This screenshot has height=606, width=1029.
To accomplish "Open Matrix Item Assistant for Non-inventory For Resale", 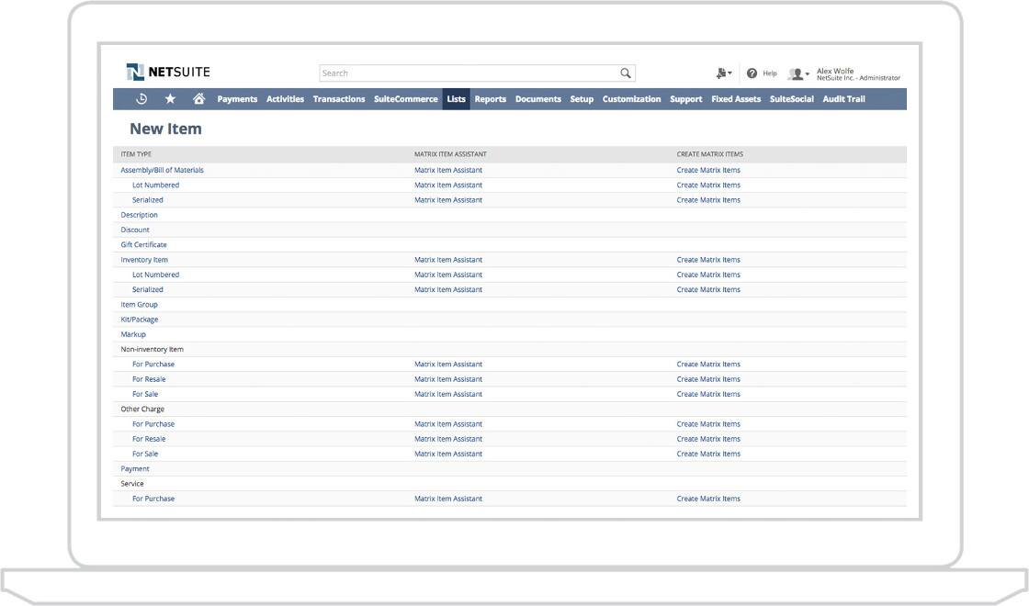I will coord(448,379).
